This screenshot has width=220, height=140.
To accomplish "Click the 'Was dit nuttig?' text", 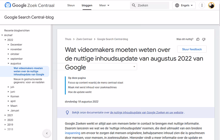I will (185, 39).
